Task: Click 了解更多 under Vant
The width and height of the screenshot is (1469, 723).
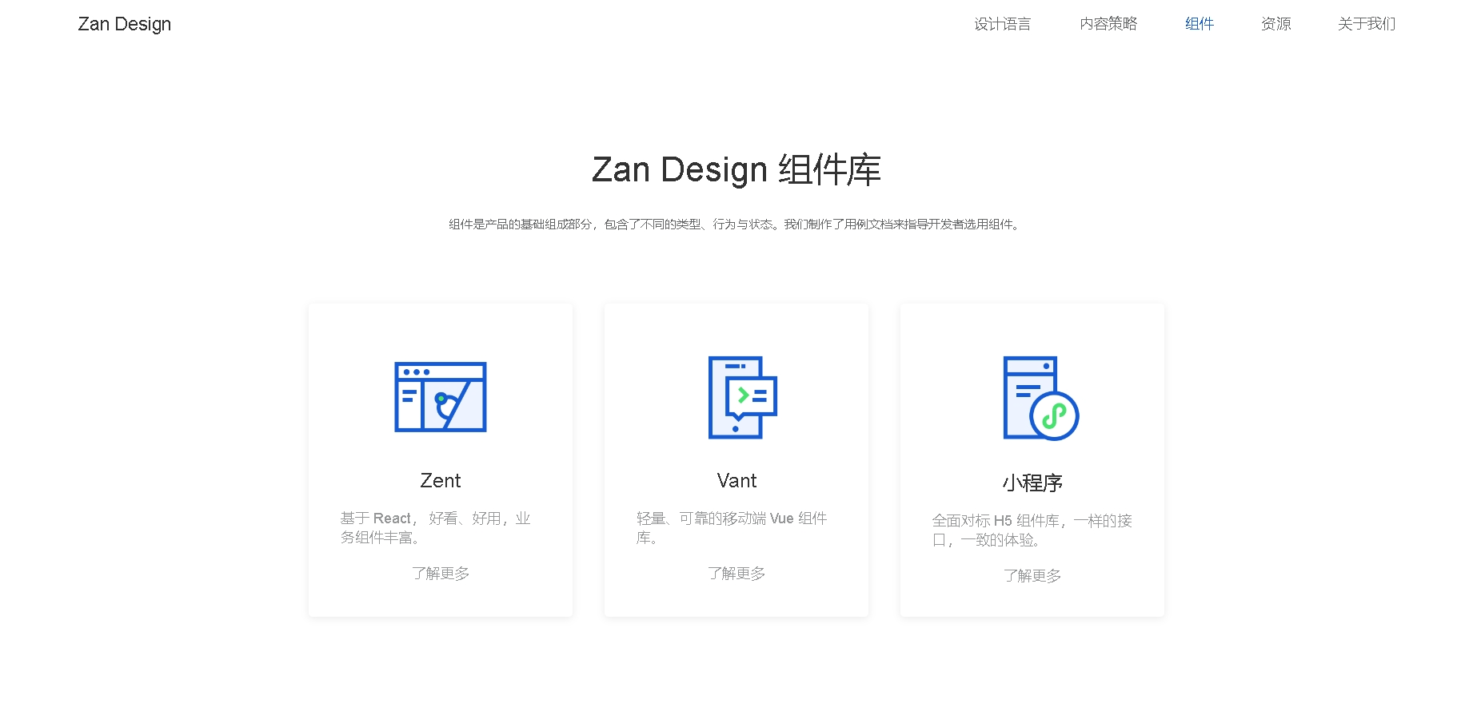Action: pos(736,574)
